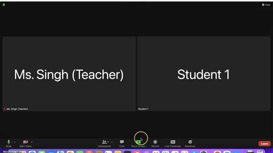Viewport: 273px width, 153px height.
Task: Open the Reactions menu
Action: pyautogui.click(x=190, y=144)
